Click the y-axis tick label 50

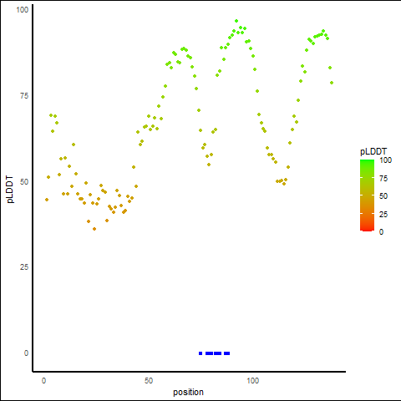point(24,182)
